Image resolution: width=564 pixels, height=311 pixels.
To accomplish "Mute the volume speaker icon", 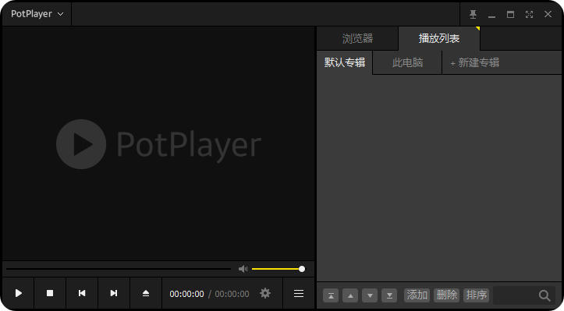I will click(x=243, y=269).
